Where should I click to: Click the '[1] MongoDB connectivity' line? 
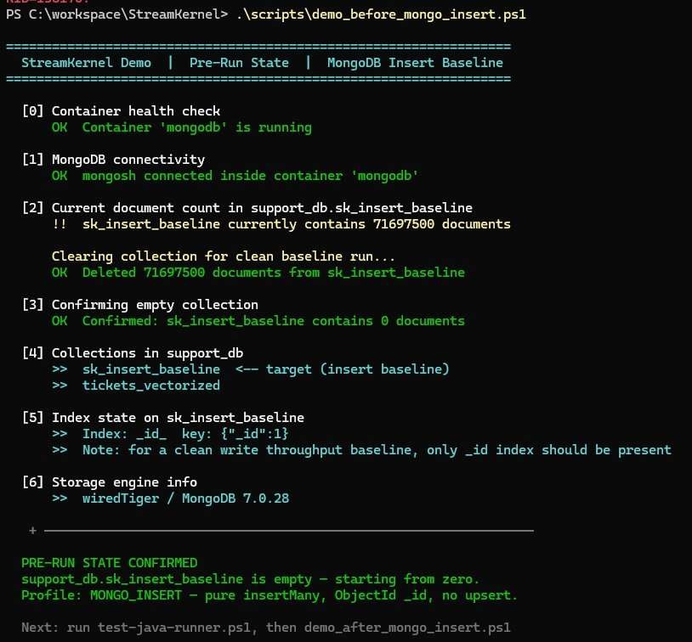[113, 160]
